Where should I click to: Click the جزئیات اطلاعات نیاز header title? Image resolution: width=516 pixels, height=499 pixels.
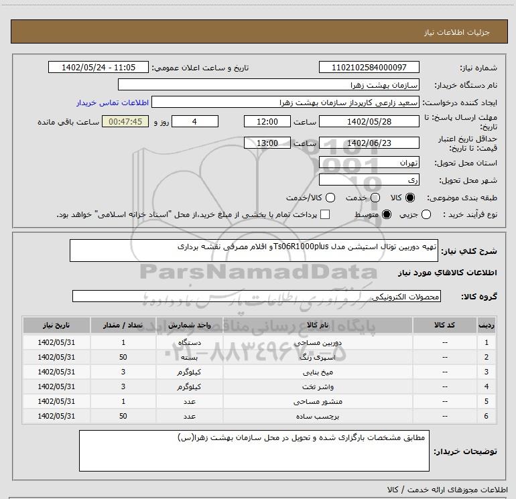click(457, 32)
